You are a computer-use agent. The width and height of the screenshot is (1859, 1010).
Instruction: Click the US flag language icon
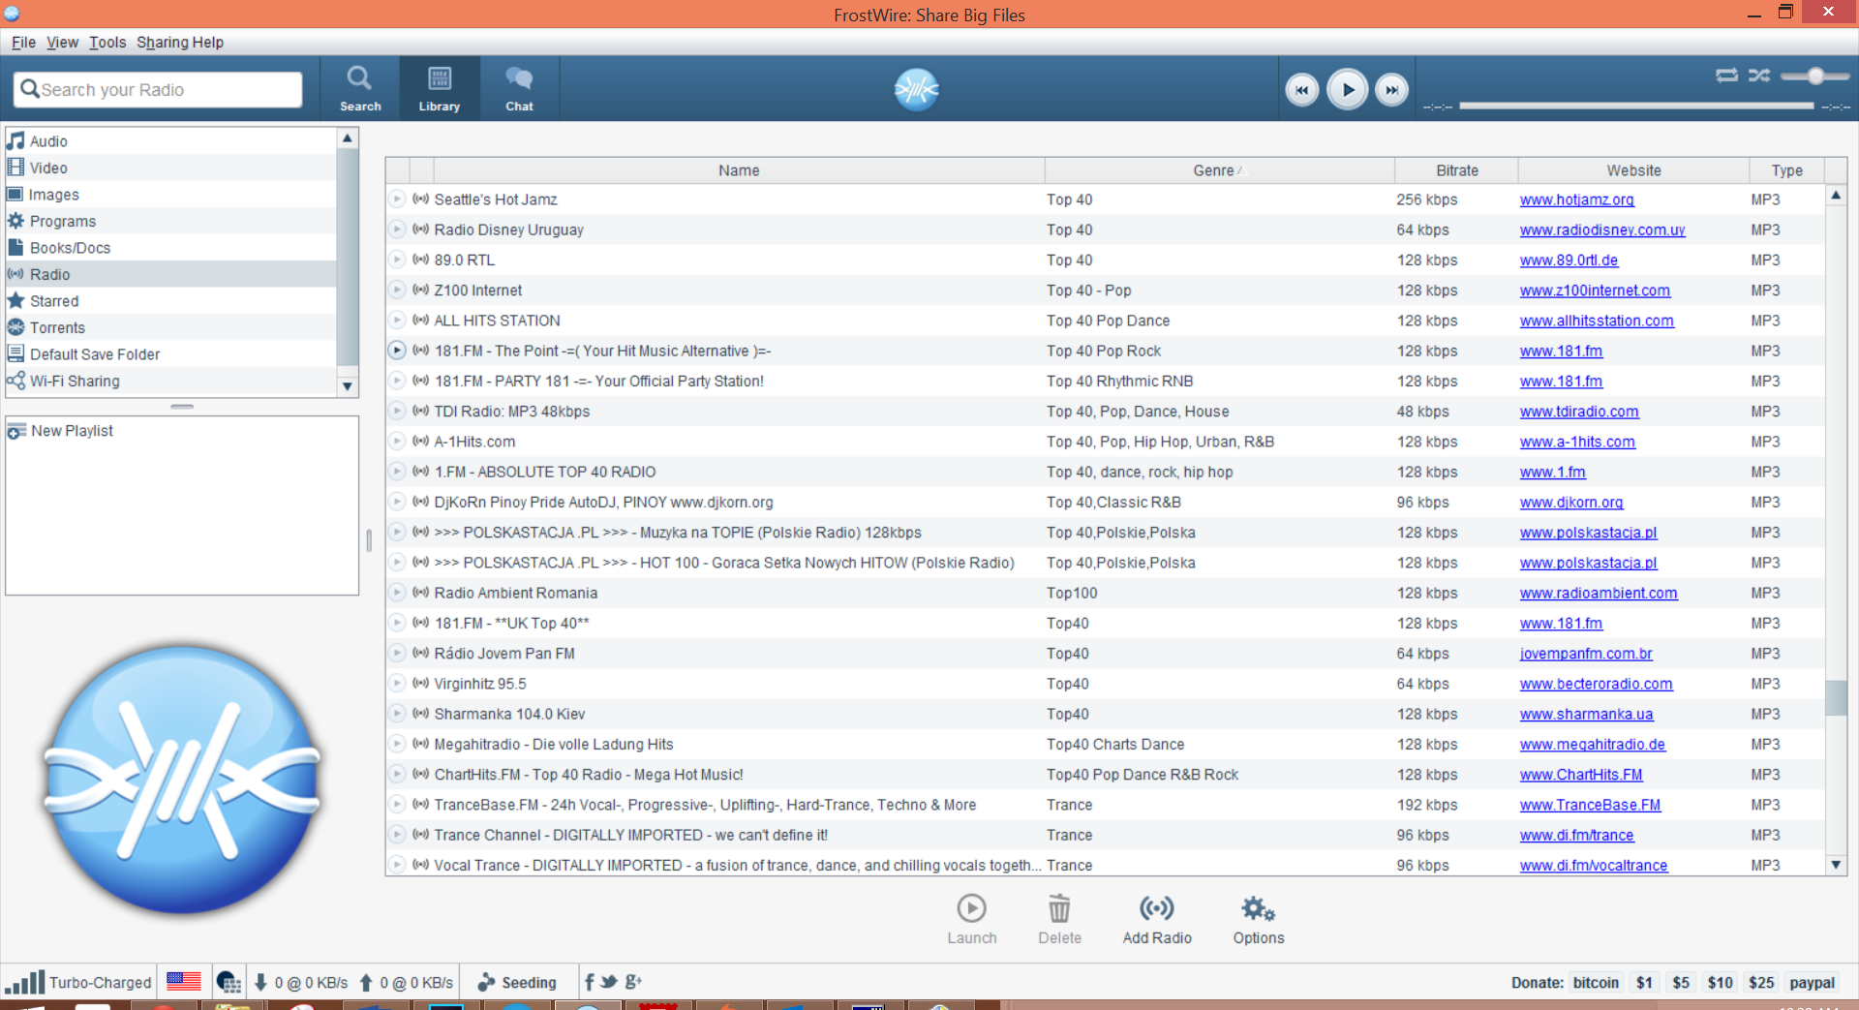point(183,982)
